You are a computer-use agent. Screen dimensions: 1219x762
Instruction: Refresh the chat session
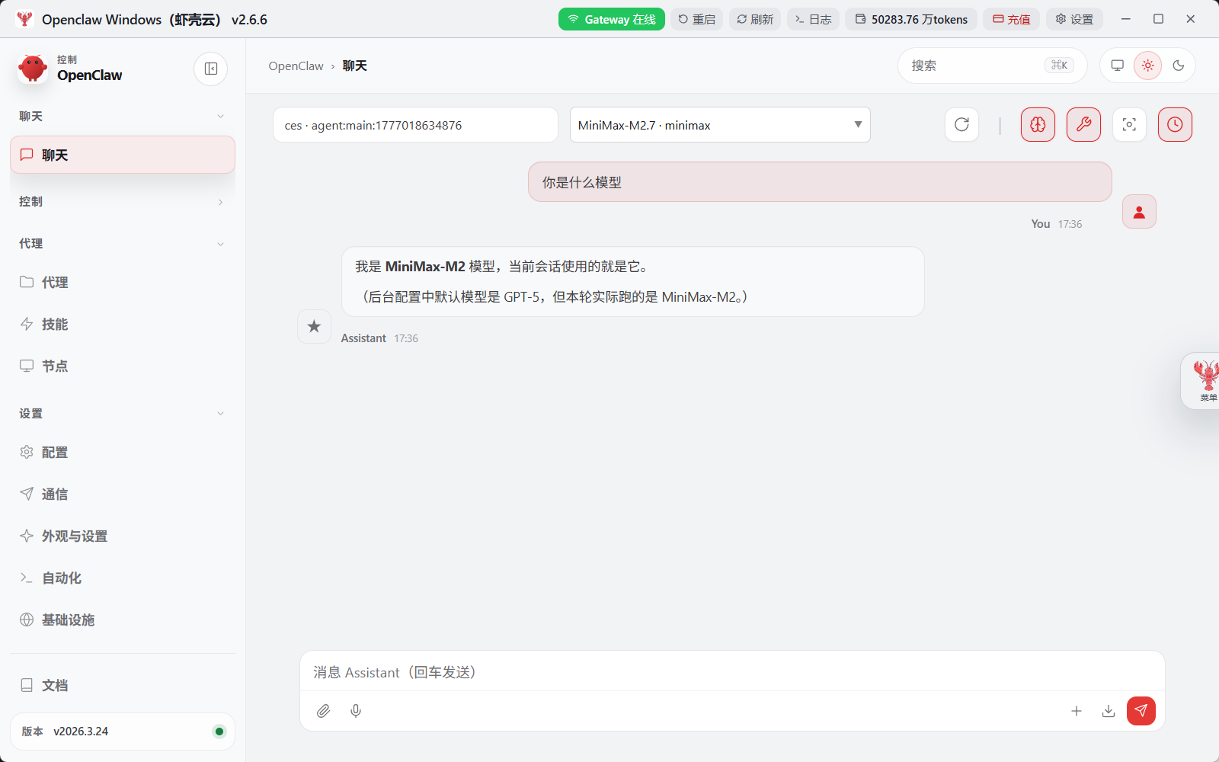click(961, 124)
